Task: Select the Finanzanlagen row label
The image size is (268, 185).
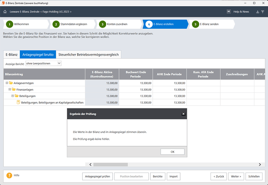Action: pyautogui.click(x=25, y=90)
